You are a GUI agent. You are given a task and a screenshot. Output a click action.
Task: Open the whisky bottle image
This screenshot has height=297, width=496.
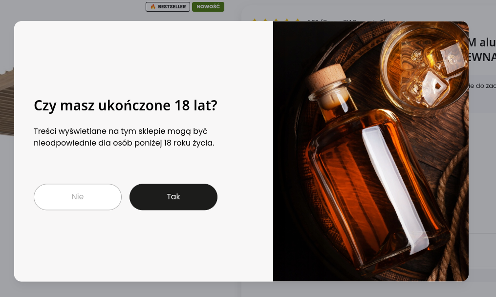(371, 151)
